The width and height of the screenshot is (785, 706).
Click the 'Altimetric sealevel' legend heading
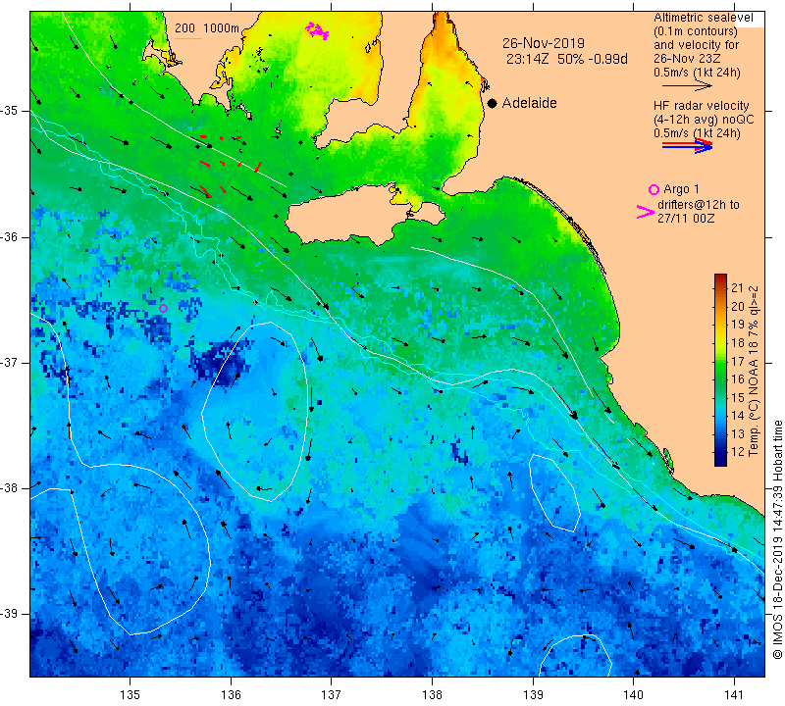click(703, 18)
